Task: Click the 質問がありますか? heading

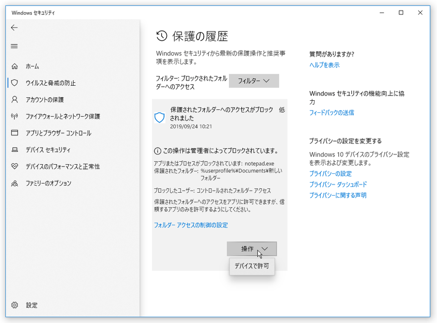Action: coord(332,54)
